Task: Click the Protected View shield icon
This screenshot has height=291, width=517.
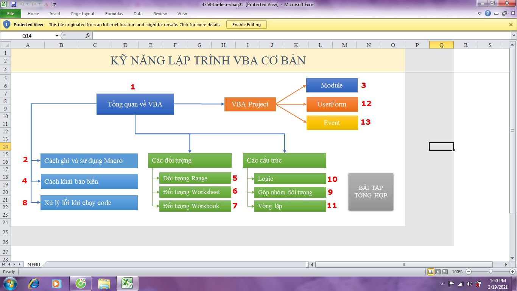Action: click(6, 25)
